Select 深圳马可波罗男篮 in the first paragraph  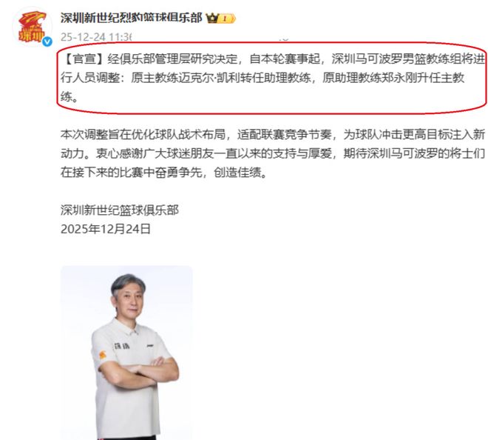(379, 59)
